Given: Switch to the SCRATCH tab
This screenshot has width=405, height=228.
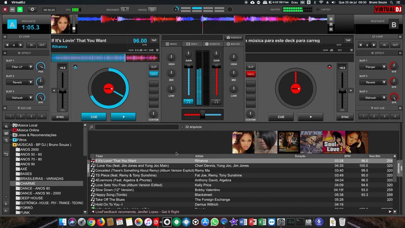Looking at the screenshot, I should click(x=212, y=44).
